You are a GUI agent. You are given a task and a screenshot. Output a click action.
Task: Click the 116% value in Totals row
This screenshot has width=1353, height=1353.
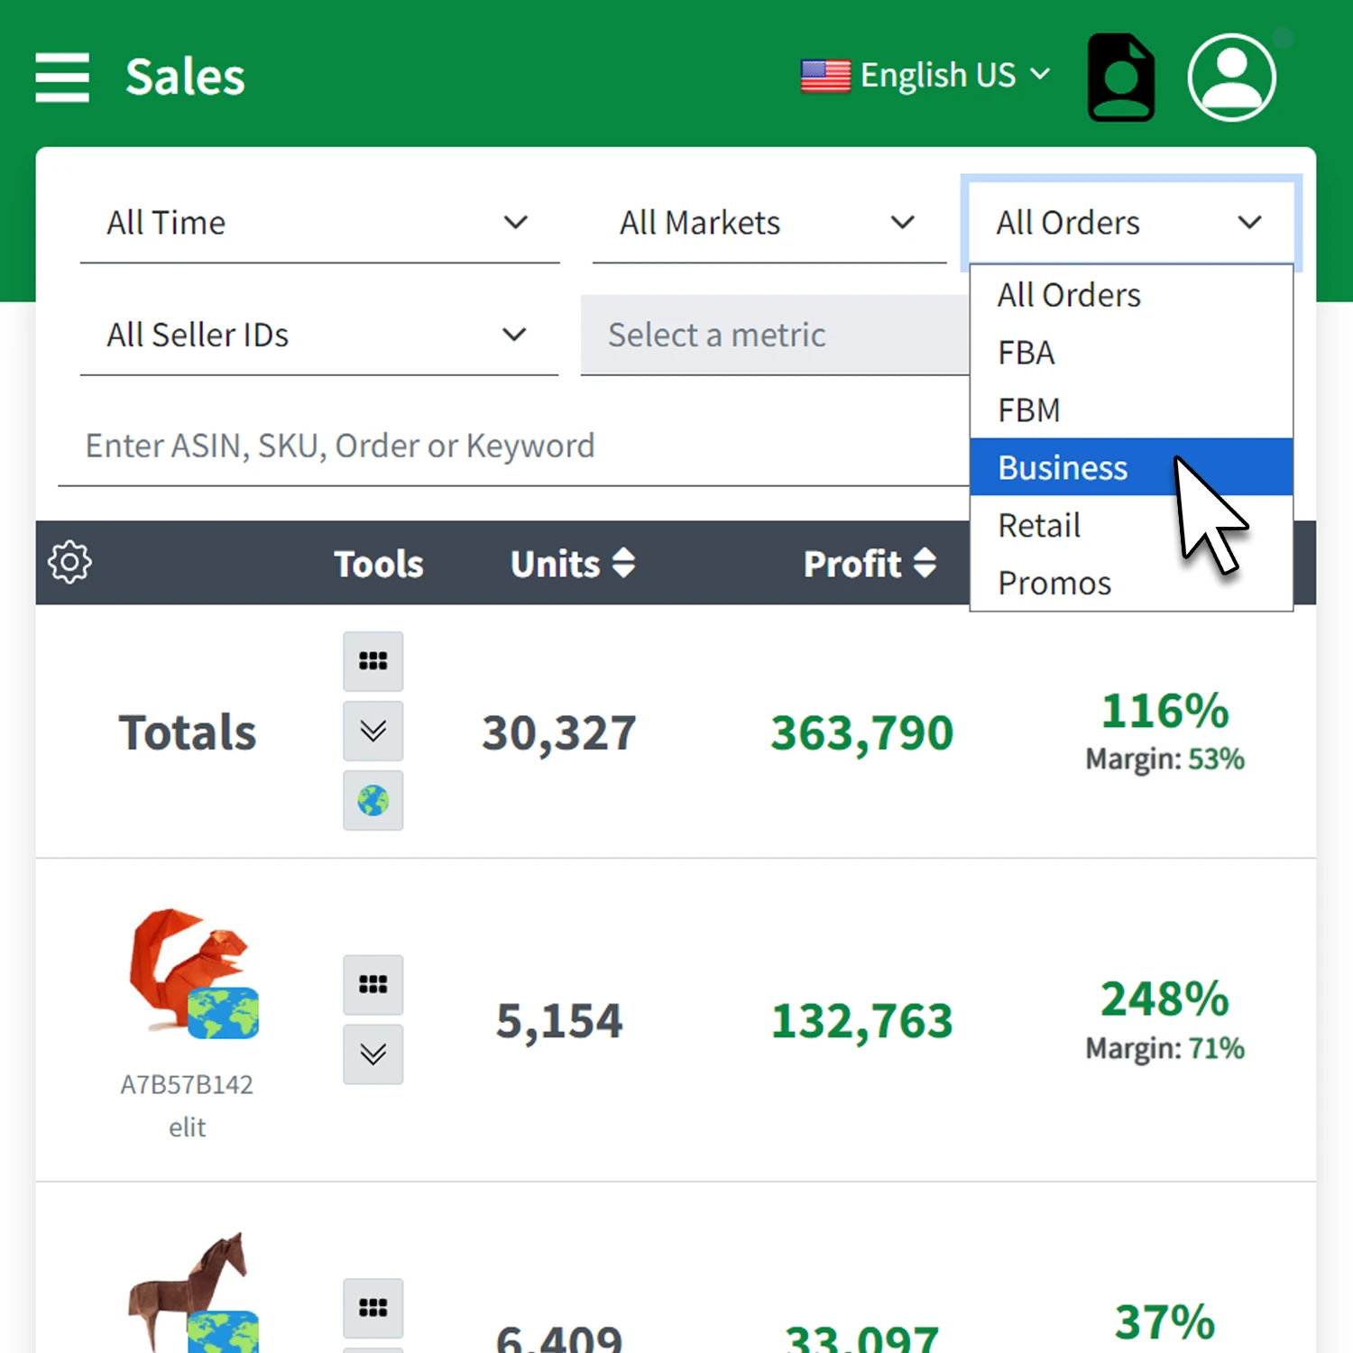(x=1165, y=711)
